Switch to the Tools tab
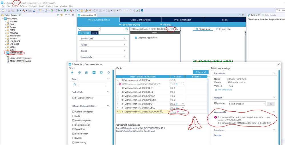The image size is (285, 145). click(225, 20)
